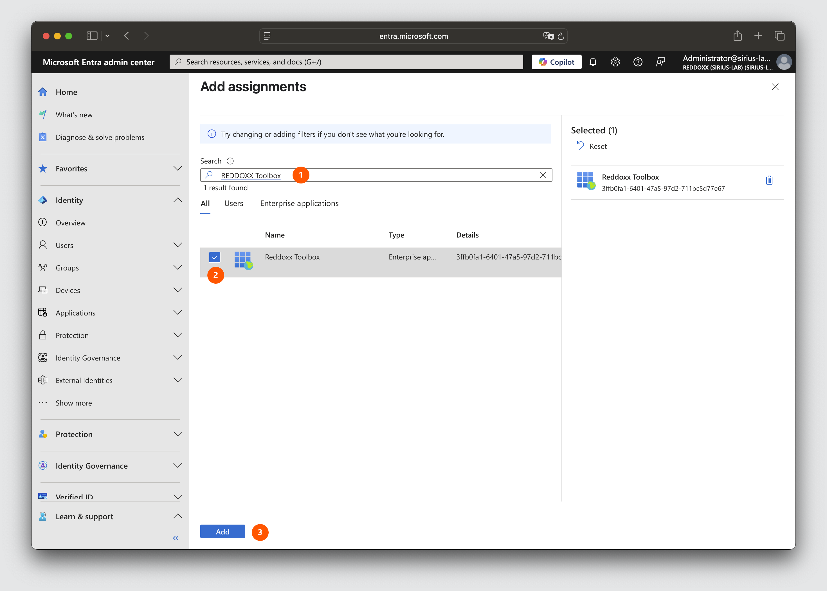The image size is (827, 591).
Task: Click the help question mark icon
Action: [x=637, y=62]
